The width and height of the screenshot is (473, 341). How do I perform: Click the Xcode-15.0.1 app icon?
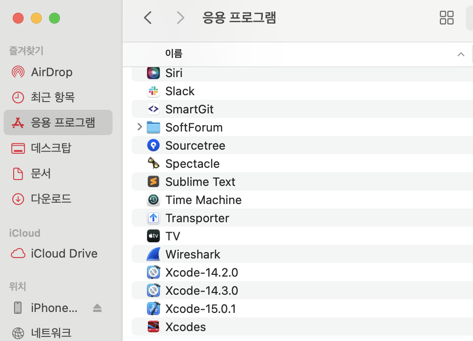pyautogui.click(x=153, y=308)
